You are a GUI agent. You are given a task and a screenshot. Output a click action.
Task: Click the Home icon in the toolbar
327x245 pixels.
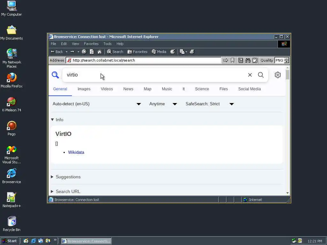click(x=100, y=52)
